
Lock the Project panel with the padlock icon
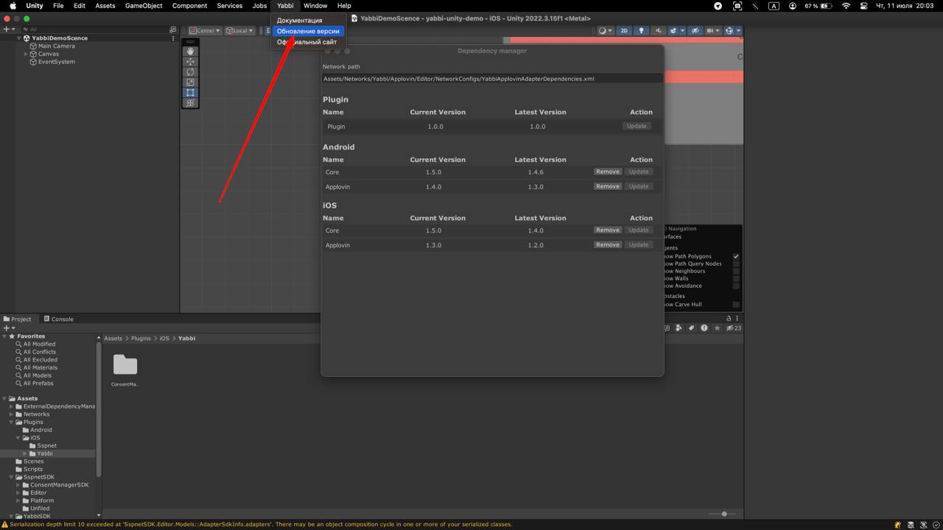click(729, 319)
